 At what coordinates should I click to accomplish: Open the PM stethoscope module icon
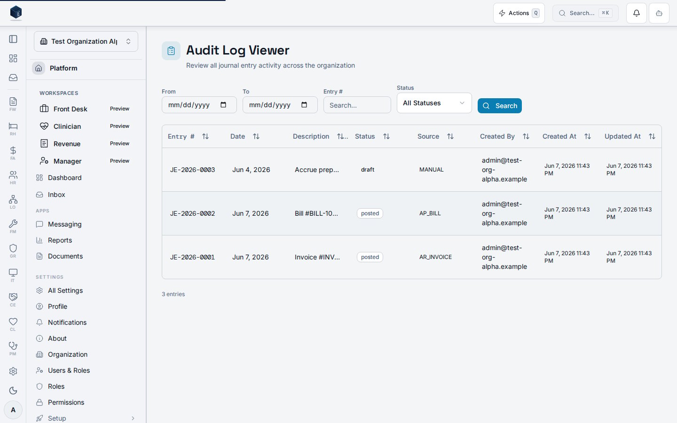(x=13, y=348)
